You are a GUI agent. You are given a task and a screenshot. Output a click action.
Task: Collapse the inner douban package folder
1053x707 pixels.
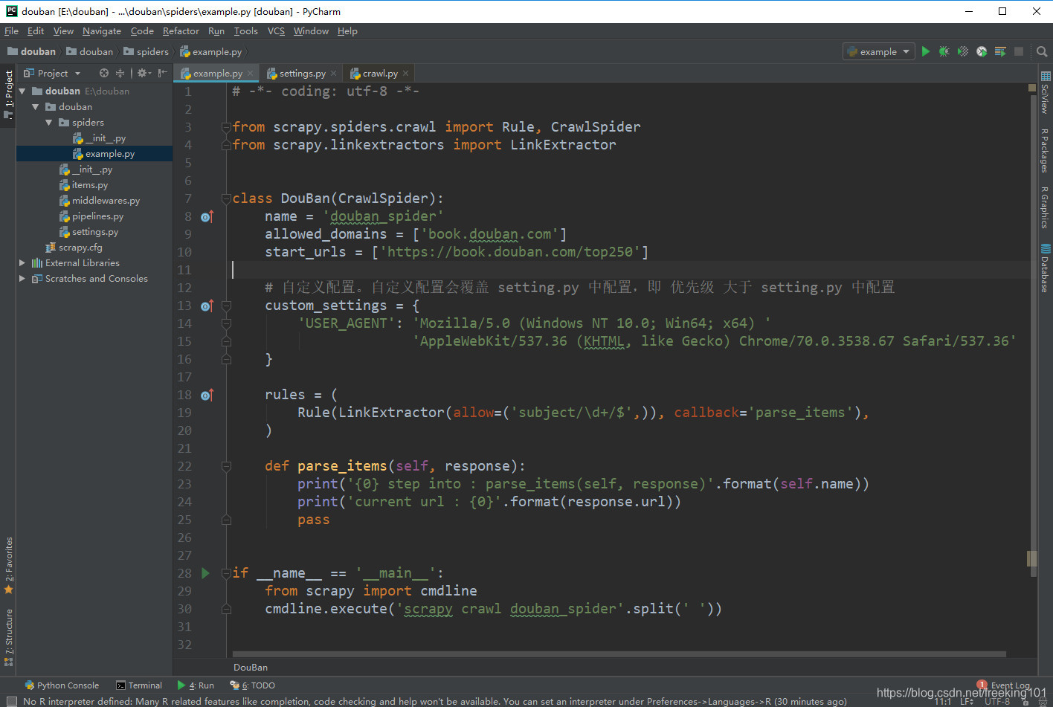(x=36, y=106)
